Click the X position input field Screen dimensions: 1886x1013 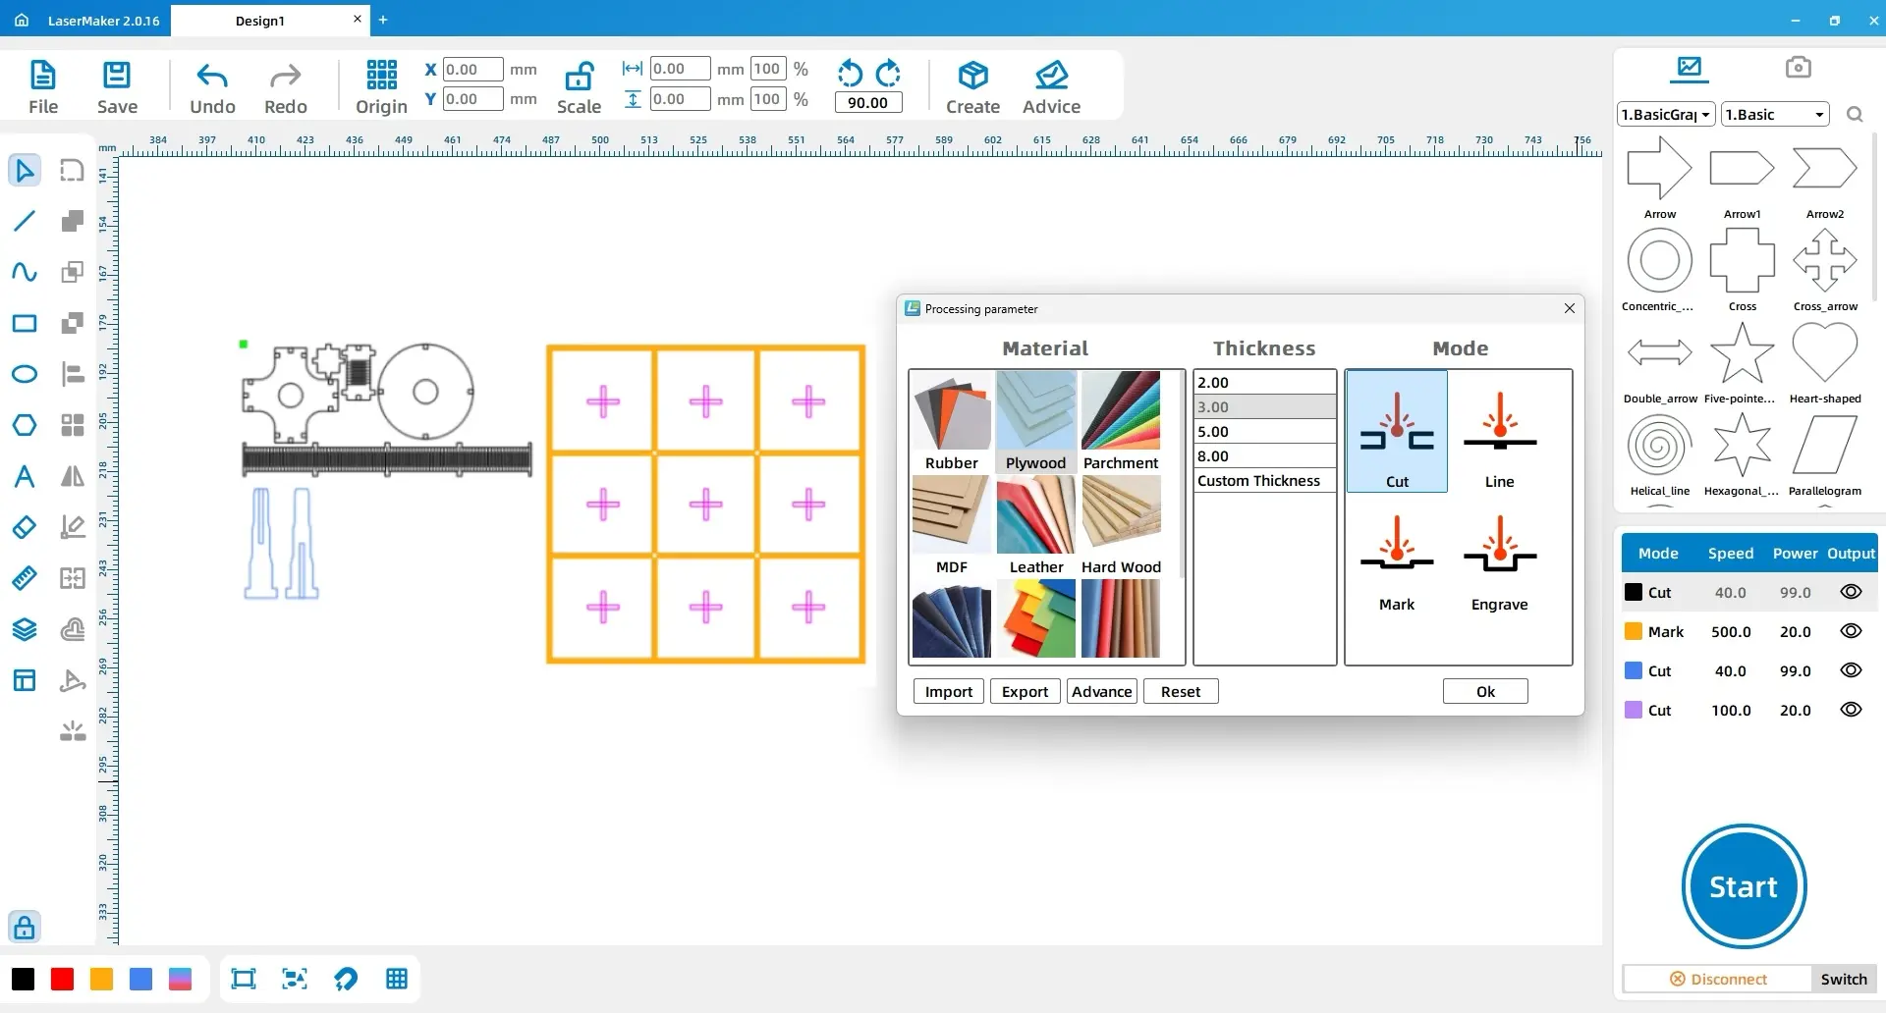(472, 69)
